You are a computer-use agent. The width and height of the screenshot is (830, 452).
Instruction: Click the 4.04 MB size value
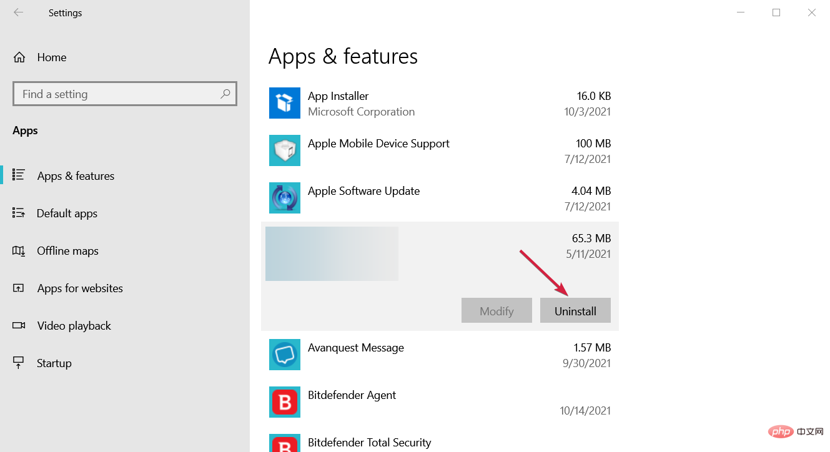[591, 191]
